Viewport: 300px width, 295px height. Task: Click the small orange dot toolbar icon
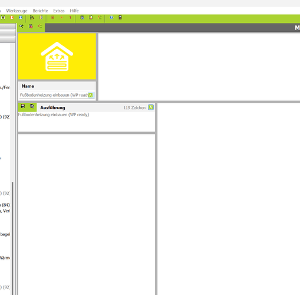point(61,18)
